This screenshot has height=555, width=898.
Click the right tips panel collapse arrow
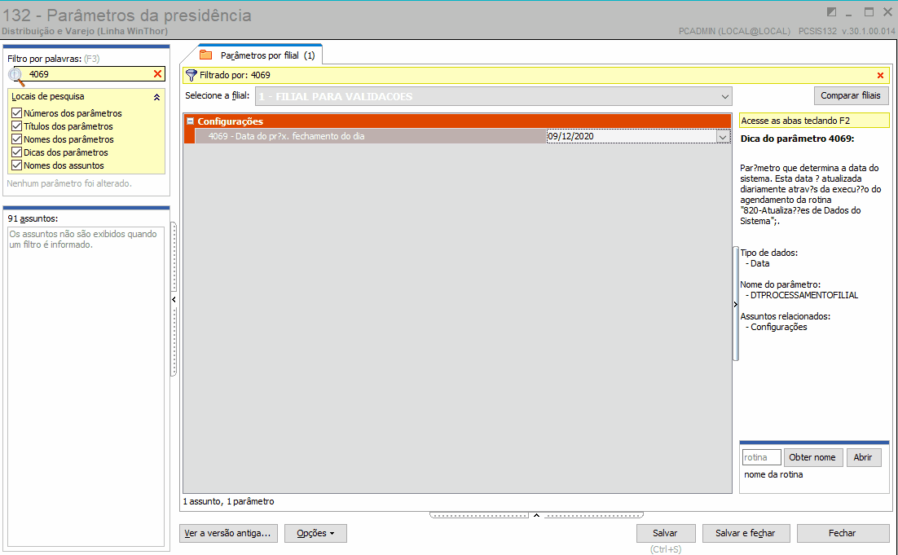(x=736, y=304)
